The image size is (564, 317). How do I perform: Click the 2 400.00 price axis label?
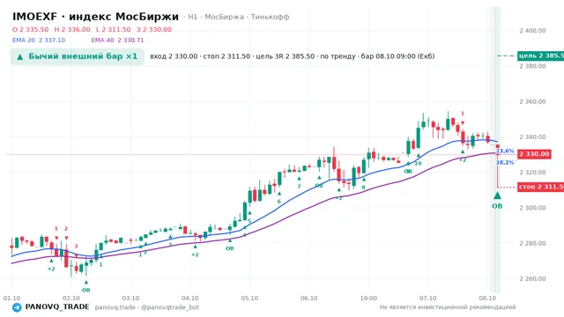(532, 31)
